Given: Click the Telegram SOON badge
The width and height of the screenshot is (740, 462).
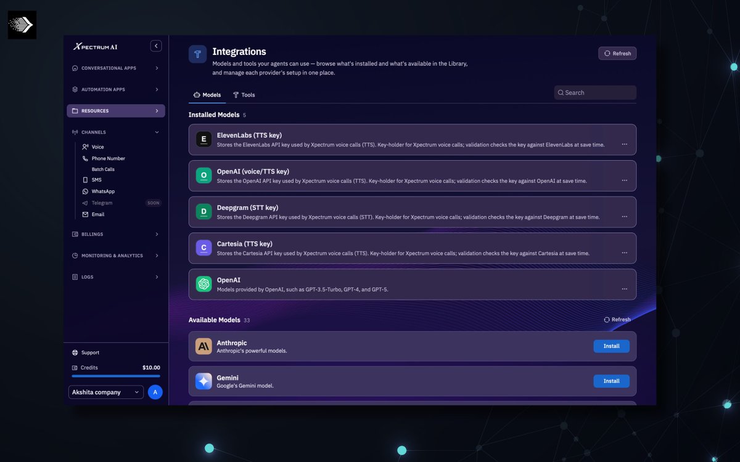Looking at the screenshot, I should (154, 203).
